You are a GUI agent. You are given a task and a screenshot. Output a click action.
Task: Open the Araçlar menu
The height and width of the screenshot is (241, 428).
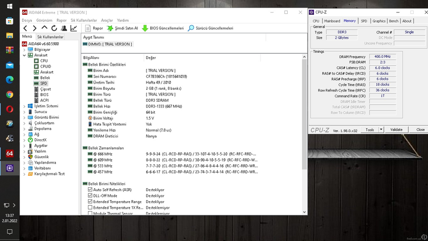point(107,20)
